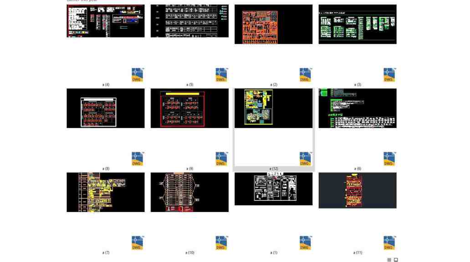Click the DWG badge icon of file a (9)
The width and height of the screenshot is (470, 262).
[x=221, y=159]
